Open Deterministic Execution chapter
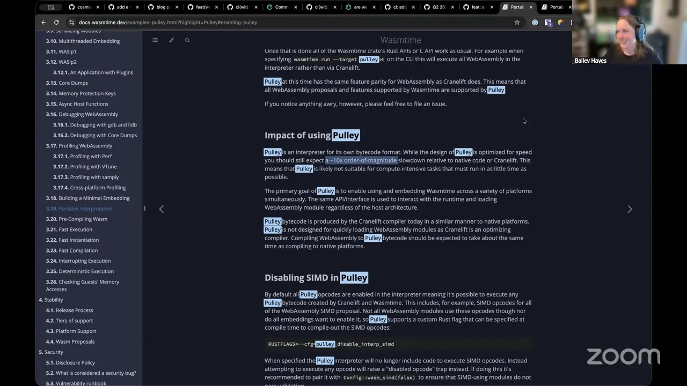The height and width of the screenshot is (386, 687). 79,271
